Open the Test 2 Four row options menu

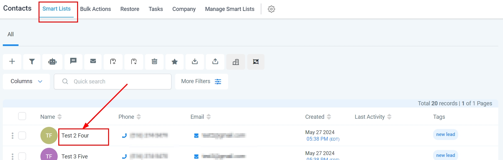13,135
